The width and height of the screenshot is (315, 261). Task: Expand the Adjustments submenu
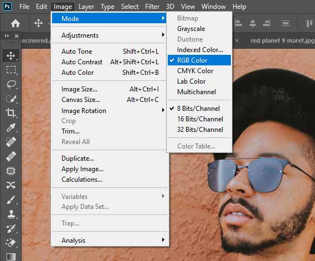[109, 35]
